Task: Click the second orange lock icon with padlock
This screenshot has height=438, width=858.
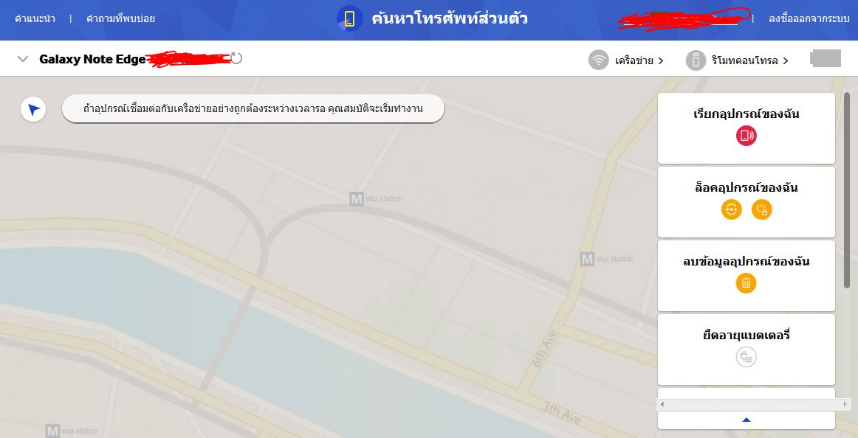Action: pyautogui.click(x=762, y=209)
